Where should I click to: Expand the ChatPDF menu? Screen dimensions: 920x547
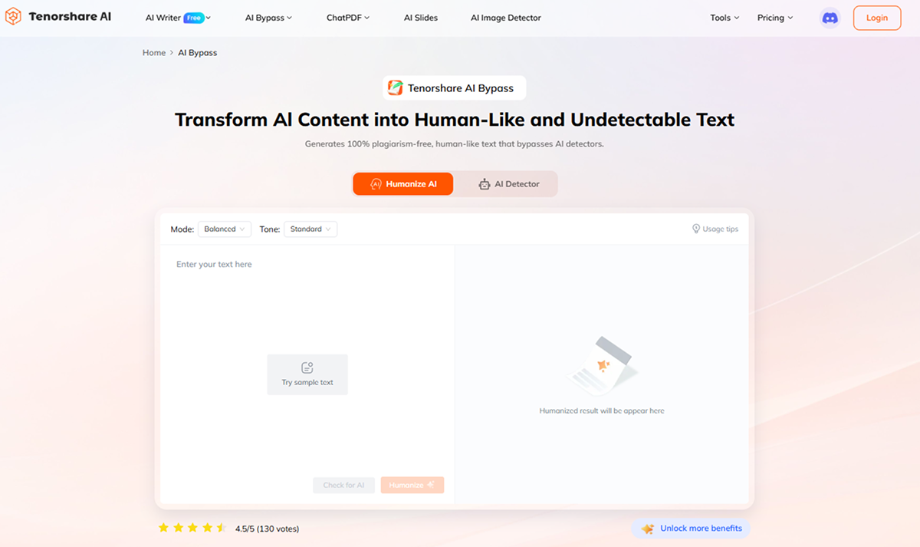click(x=348, y=18)
